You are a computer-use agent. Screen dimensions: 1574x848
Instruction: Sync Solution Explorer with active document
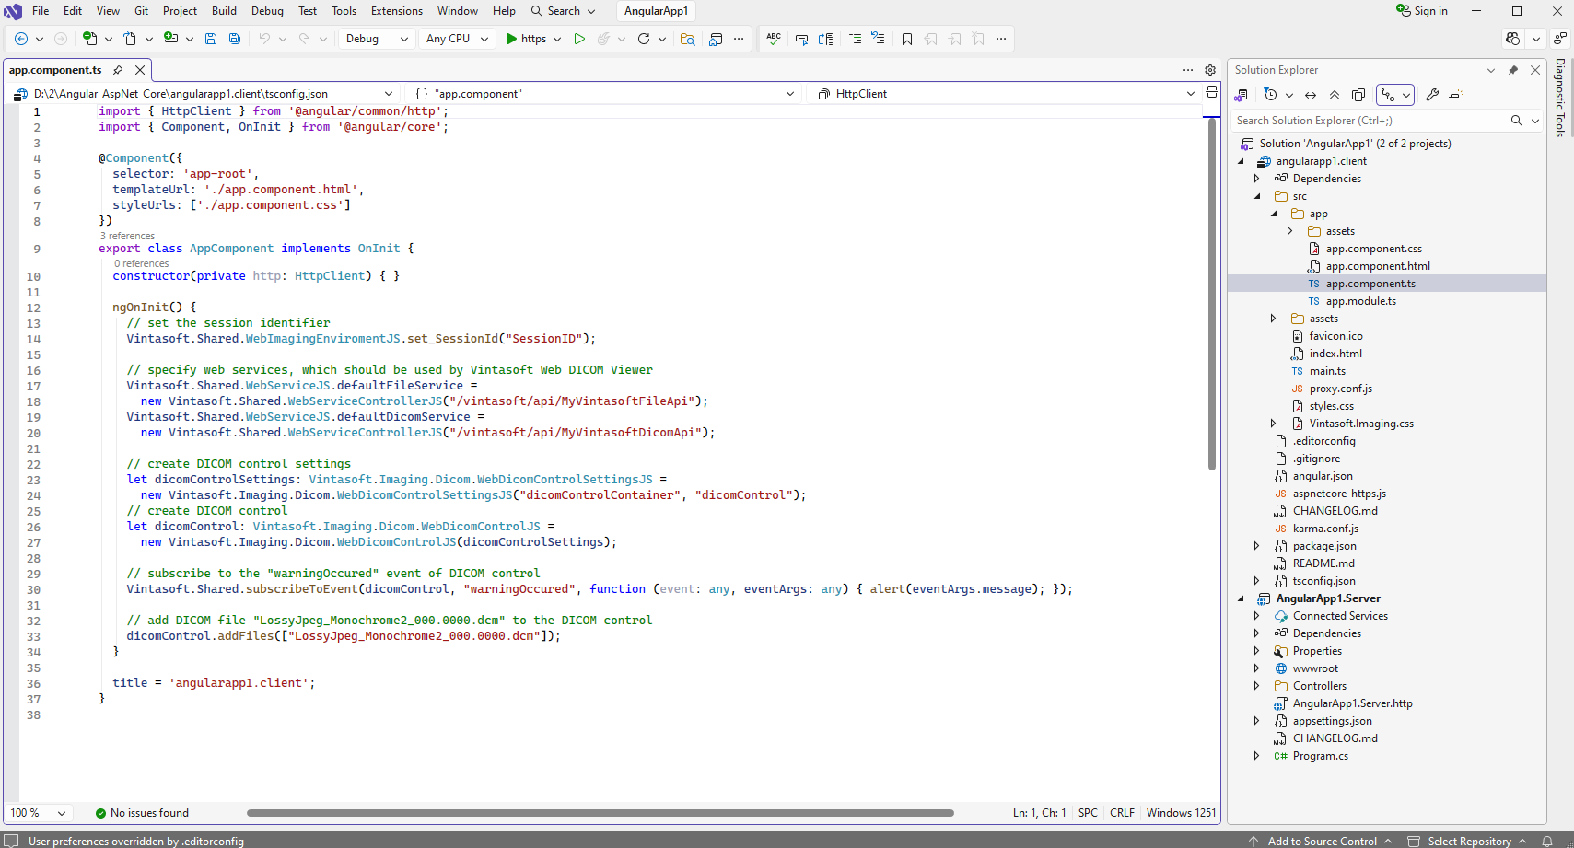coord(1311,95)
